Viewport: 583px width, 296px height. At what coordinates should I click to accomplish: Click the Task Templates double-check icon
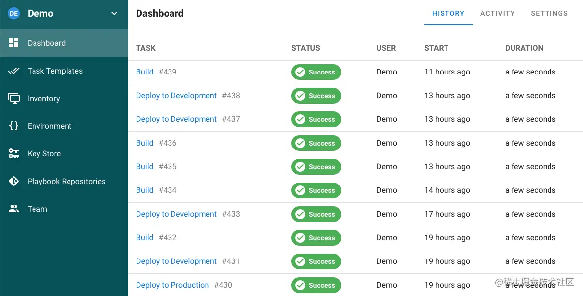click(x=14, y=71)
